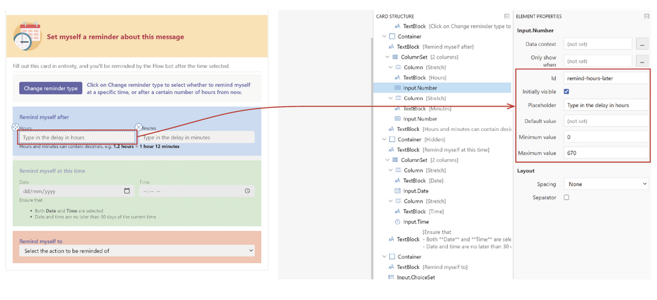Click the Id field containing remind-hours-later
657x300 pixels.
click(606, 78)
